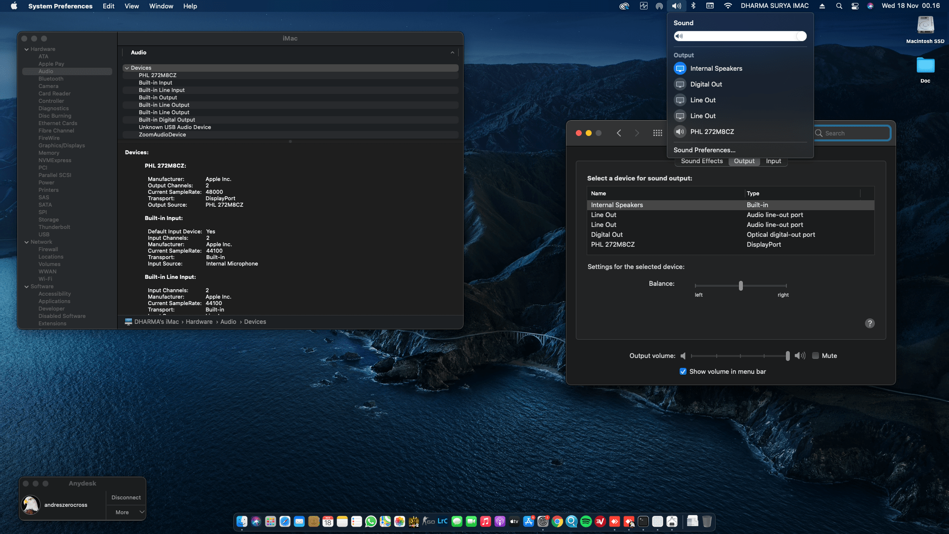Open Bluetooth status icon in menu bar
949x534 pixels.
tap(693, 6)
